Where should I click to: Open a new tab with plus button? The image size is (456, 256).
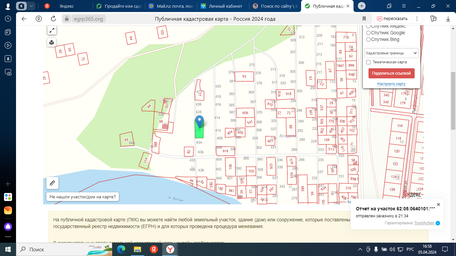pos(362,6)
